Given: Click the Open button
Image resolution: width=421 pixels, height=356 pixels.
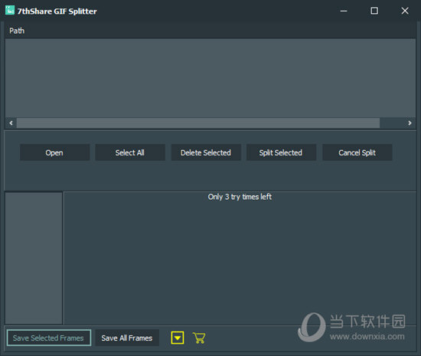Looking at the screenshot, I should [x=54, y=152].
